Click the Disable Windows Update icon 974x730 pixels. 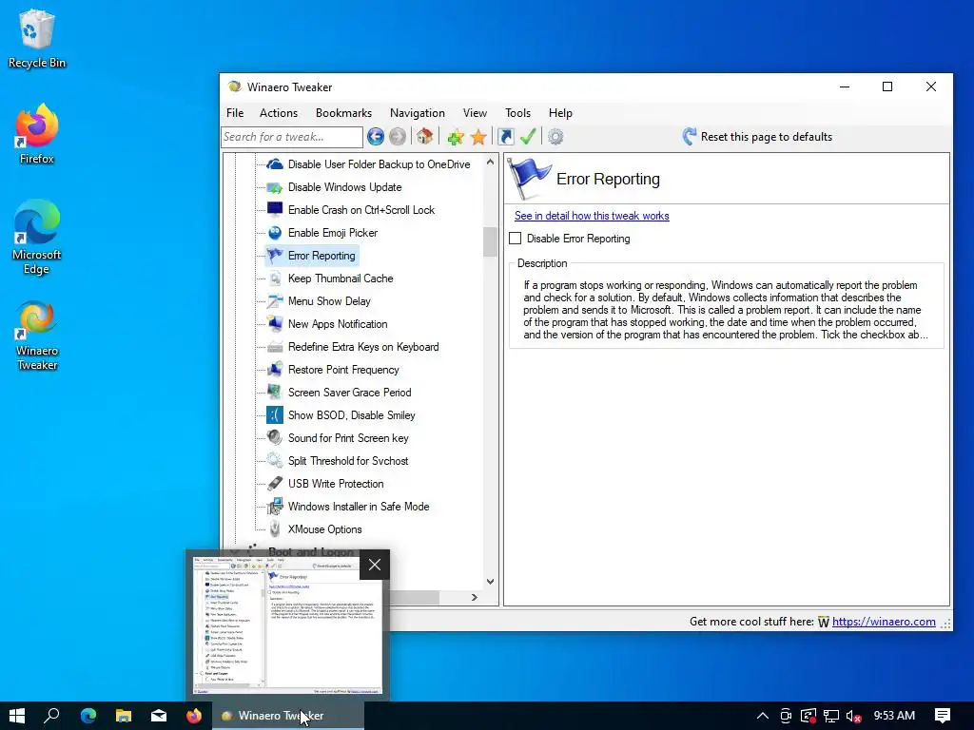pos(275,187)
